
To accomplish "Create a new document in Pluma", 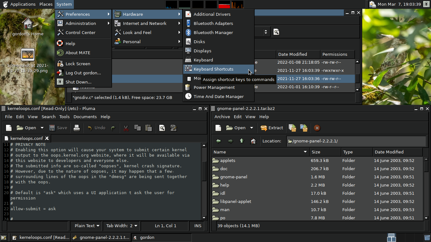I will coord(9,128).
